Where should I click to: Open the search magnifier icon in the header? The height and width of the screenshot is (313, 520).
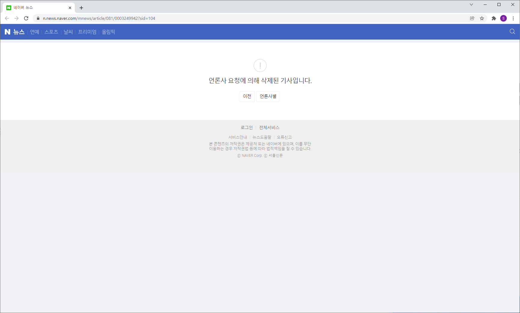coord(512,32)
